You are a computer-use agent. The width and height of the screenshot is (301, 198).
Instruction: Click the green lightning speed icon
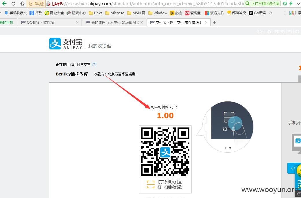click(x=291, y=3)
